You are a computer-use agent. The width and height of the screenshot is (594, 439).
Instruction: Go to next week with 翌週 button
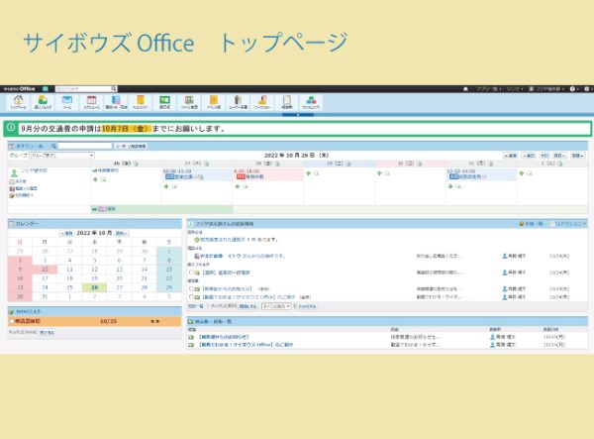coord(577,156)
